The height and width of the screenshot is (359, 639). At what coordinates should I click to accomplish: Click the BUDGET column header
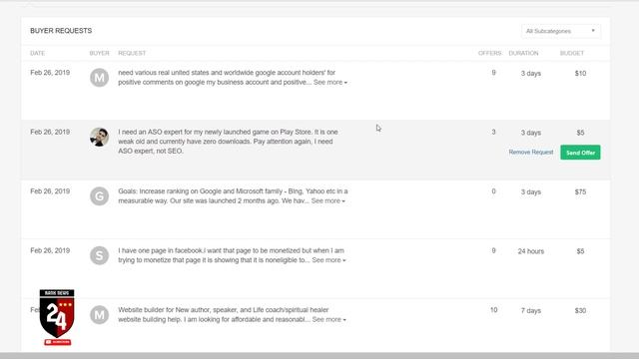[x=572, y=53]
